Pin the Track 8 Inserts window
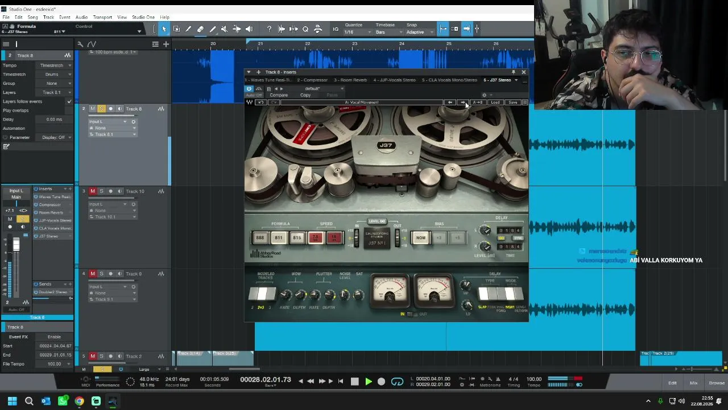 coord(513,72)
